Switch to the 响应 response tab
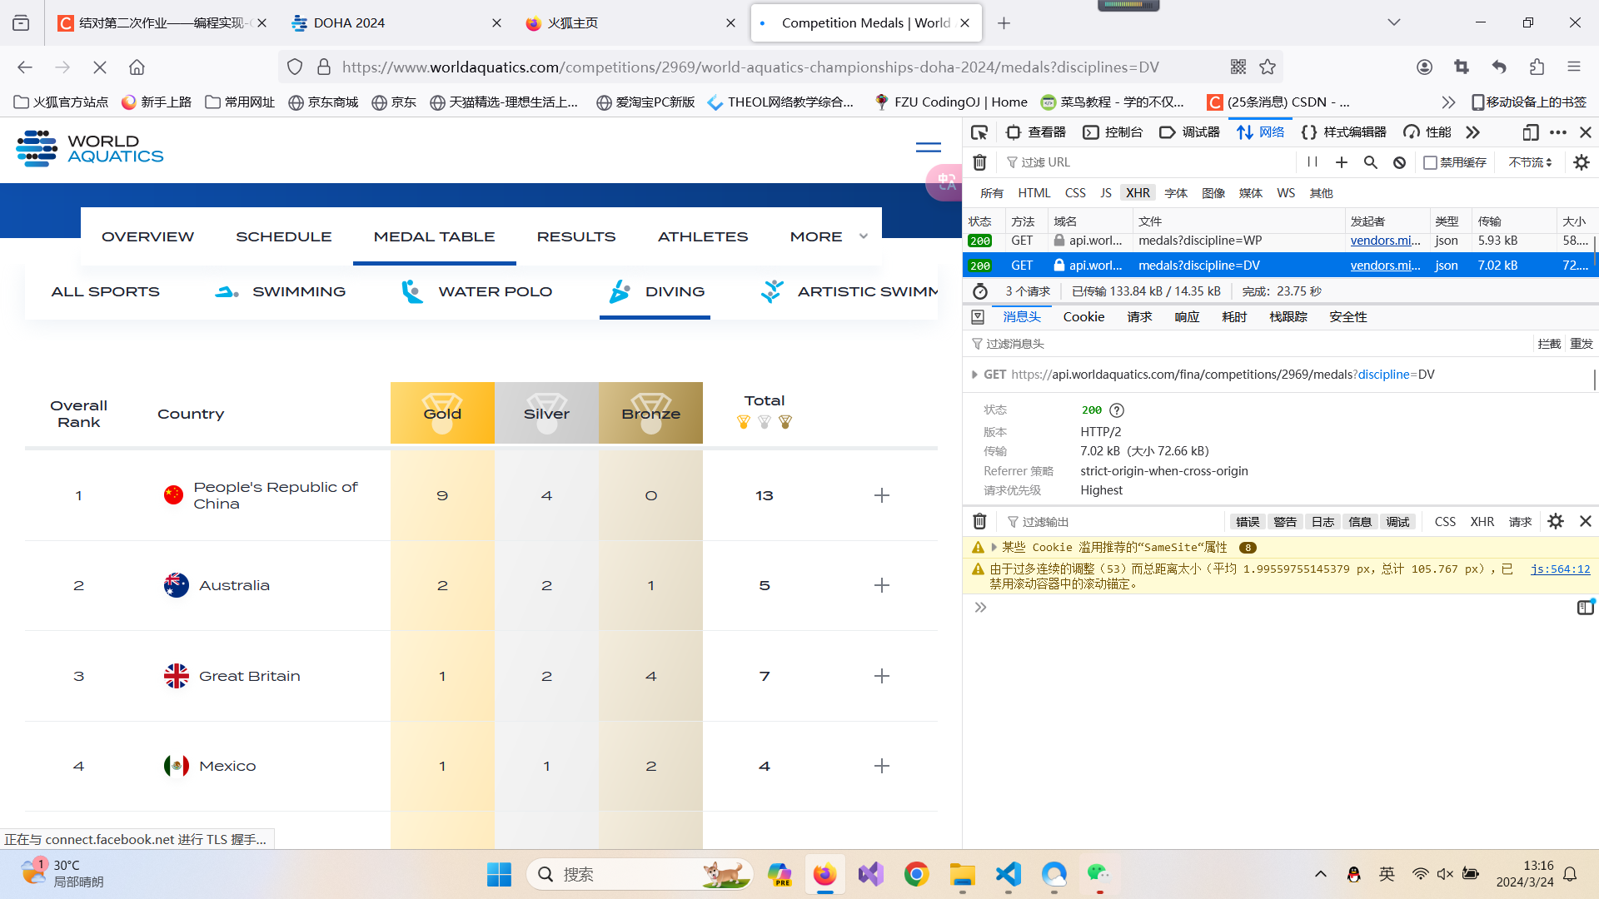This screenshot has width=1599, height=899. (x=1187, y=317)
